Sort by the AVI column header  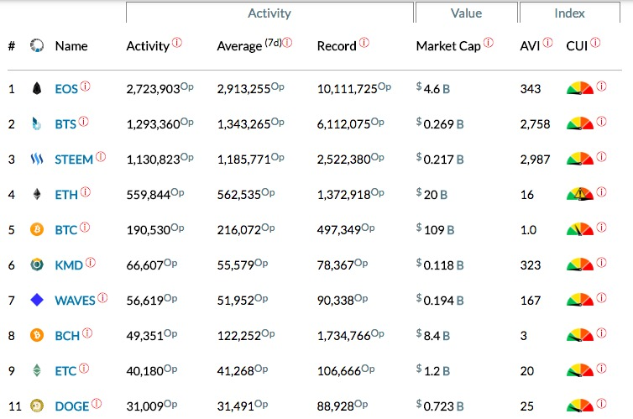[530, 46]
